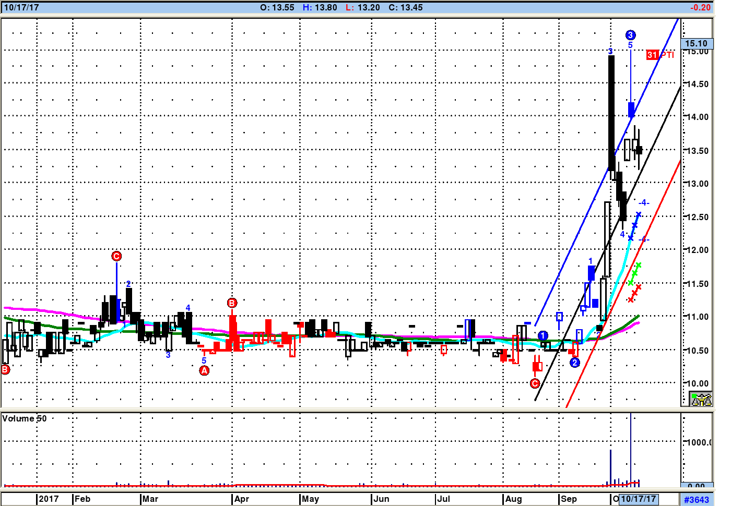Screen dimensions: 731x506
Task: Click the tall blue volume spike bar
Action: click(631, 449)
